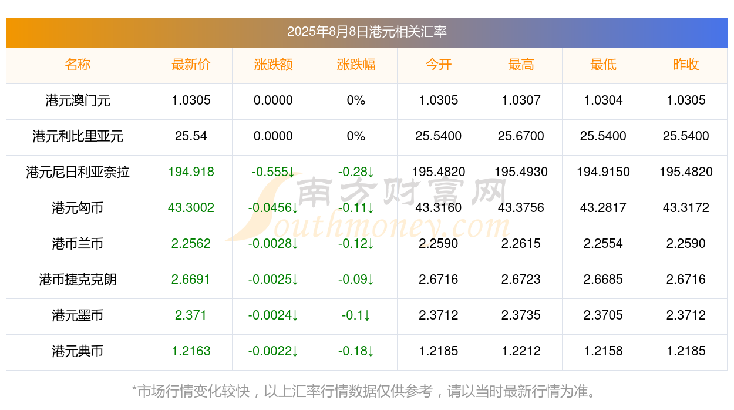
Task: Click the market disclaimer footnote text
Action: pos(367,391)
